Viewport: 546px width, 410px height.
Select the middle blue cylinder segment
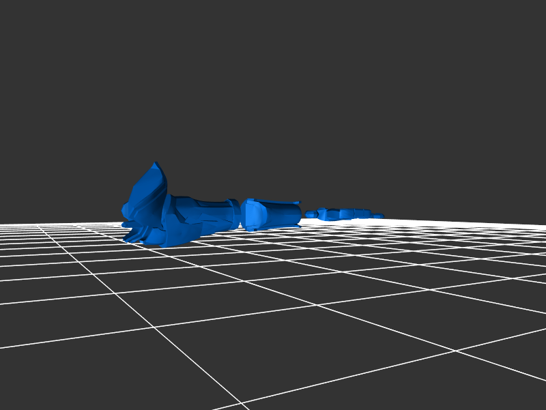point(273,214)
